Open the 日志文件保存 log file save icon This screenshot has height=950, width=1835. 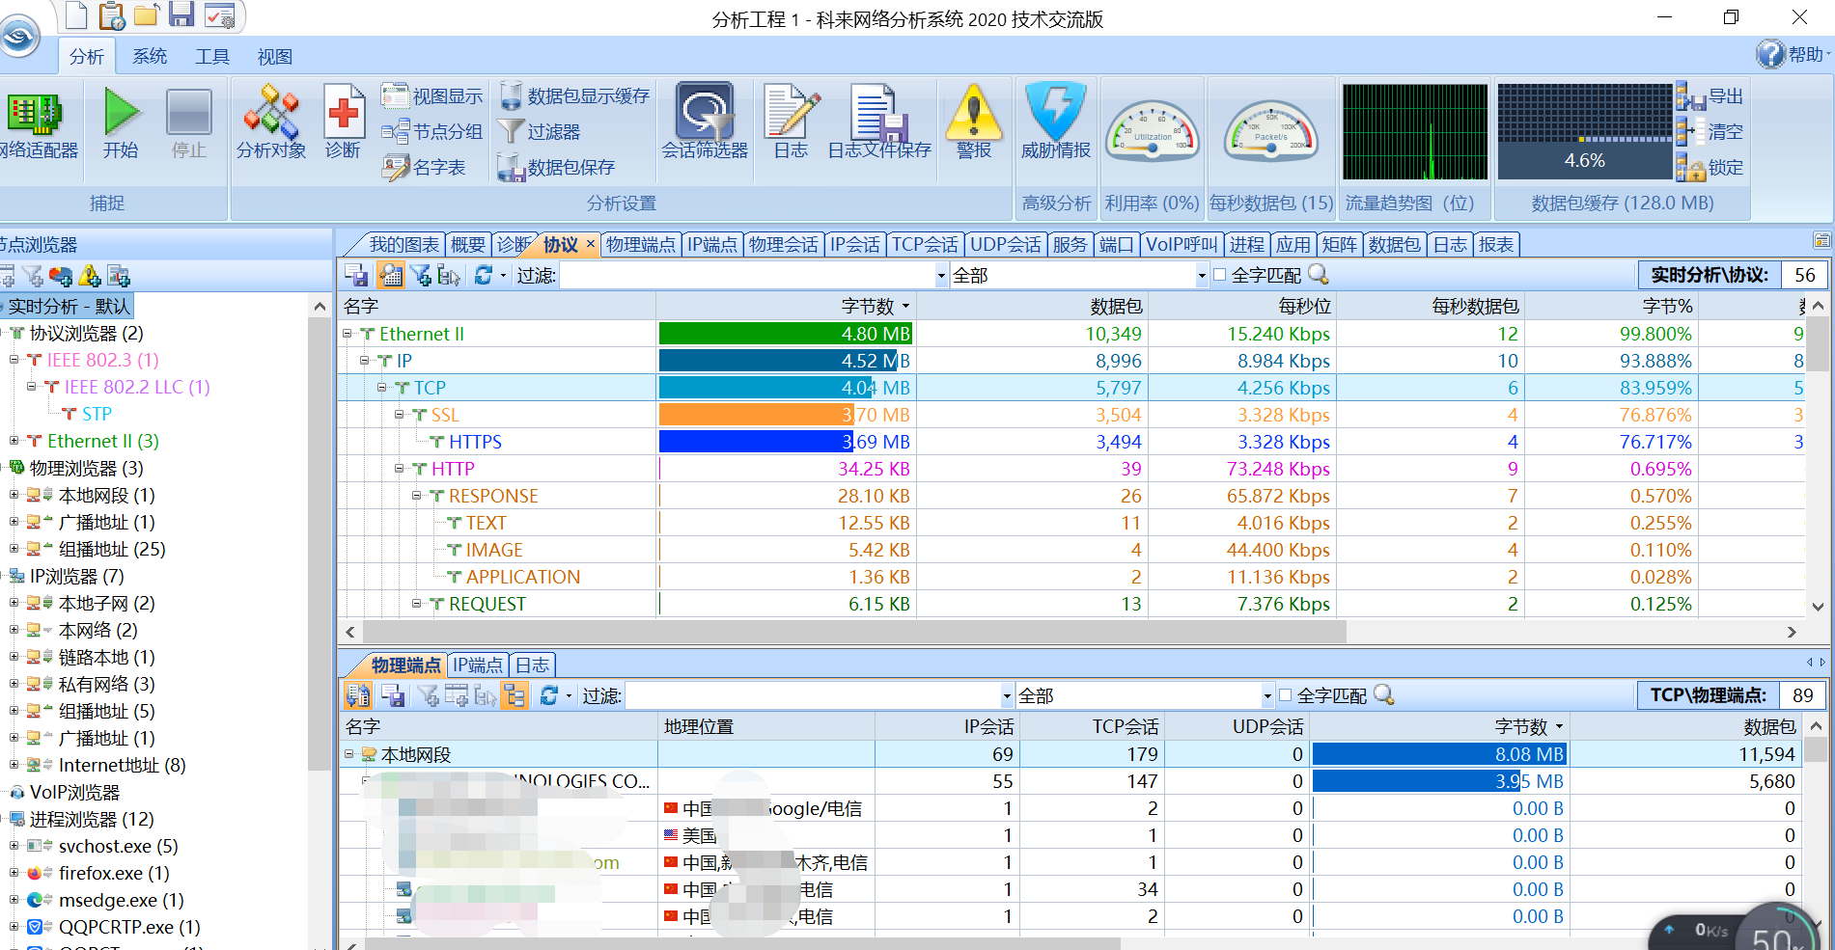click(878, 112)
